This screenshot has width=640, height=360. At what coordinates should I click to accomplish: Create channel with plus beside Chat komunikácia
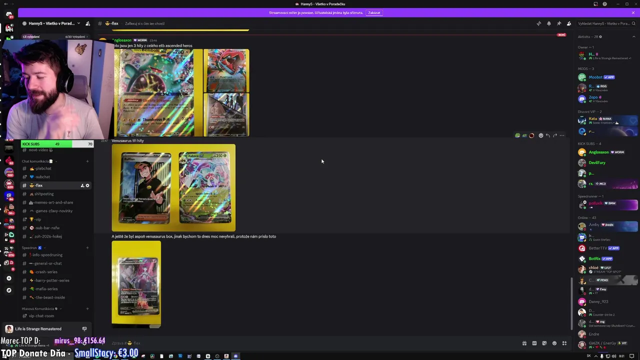(87, 161)
